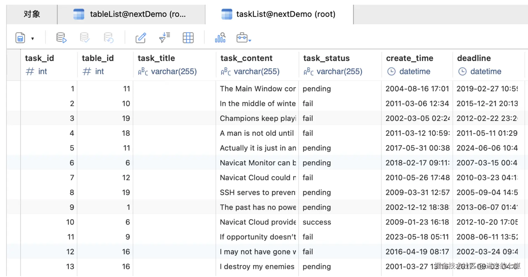Select the create_time column header

coord(409,58)
